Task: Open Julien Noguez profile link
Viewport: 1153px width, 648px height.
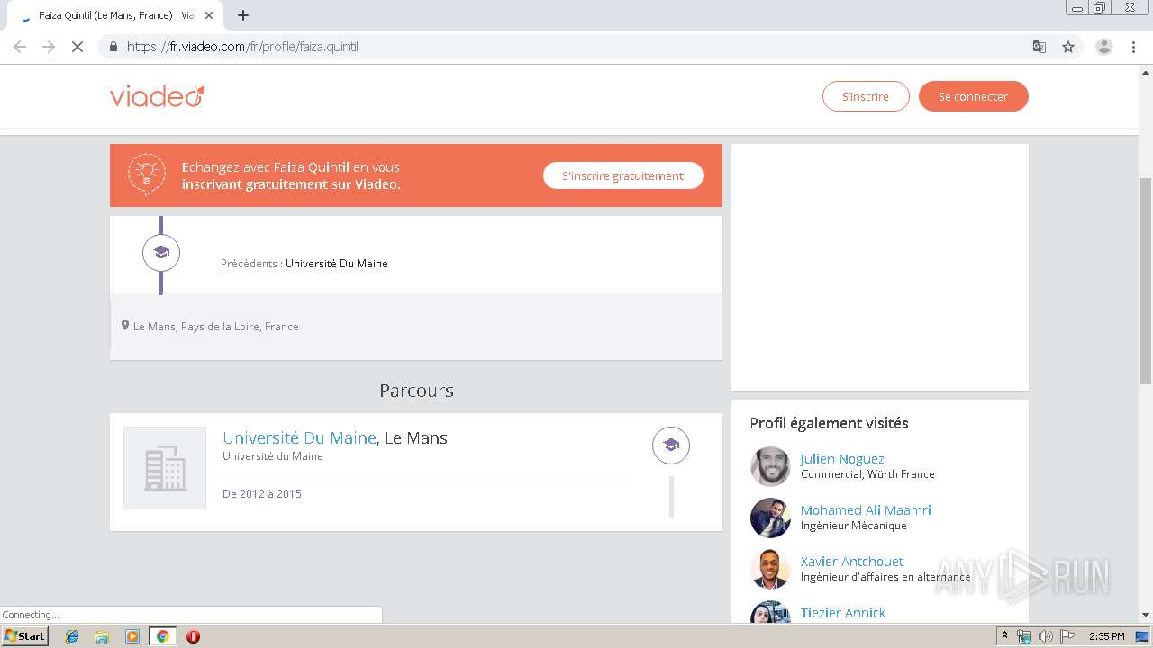Action: [x=842, y=459]
